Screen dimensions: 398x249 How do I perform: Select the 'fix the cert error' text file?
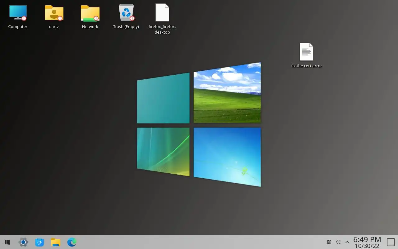click(x=306, y=52)
